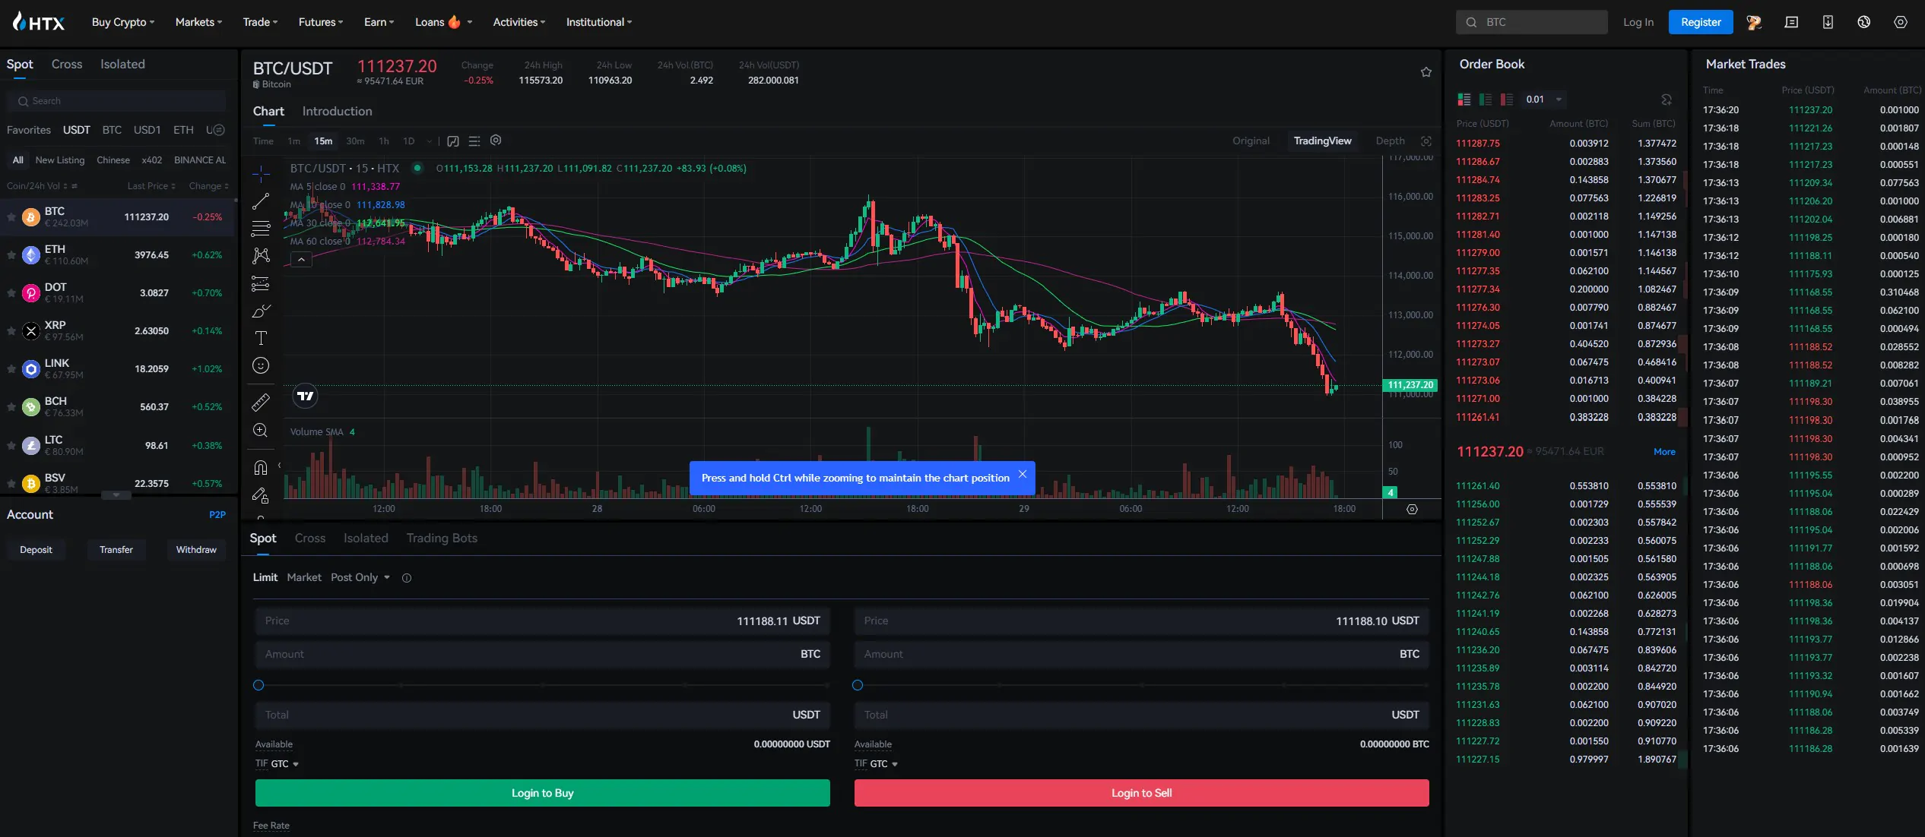The image size is (1925, 837).
Task: Expand the TIF GTC dropdown
Action: [282, 763]
